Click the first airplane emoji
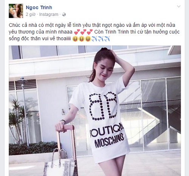 pos(94,39)
